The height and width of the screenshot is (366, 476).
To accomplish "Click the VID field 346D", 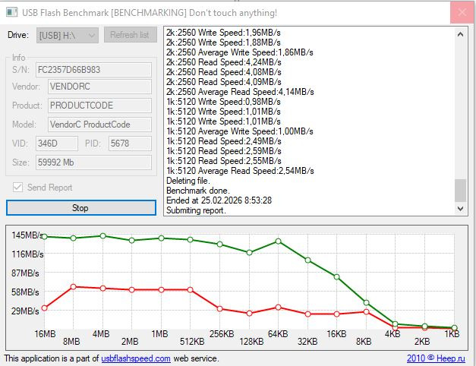I will click(x=57, y=144).
